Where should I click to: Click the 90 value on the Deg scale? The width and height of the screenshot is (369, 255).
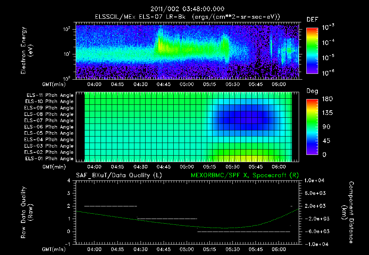pos(326,127)
